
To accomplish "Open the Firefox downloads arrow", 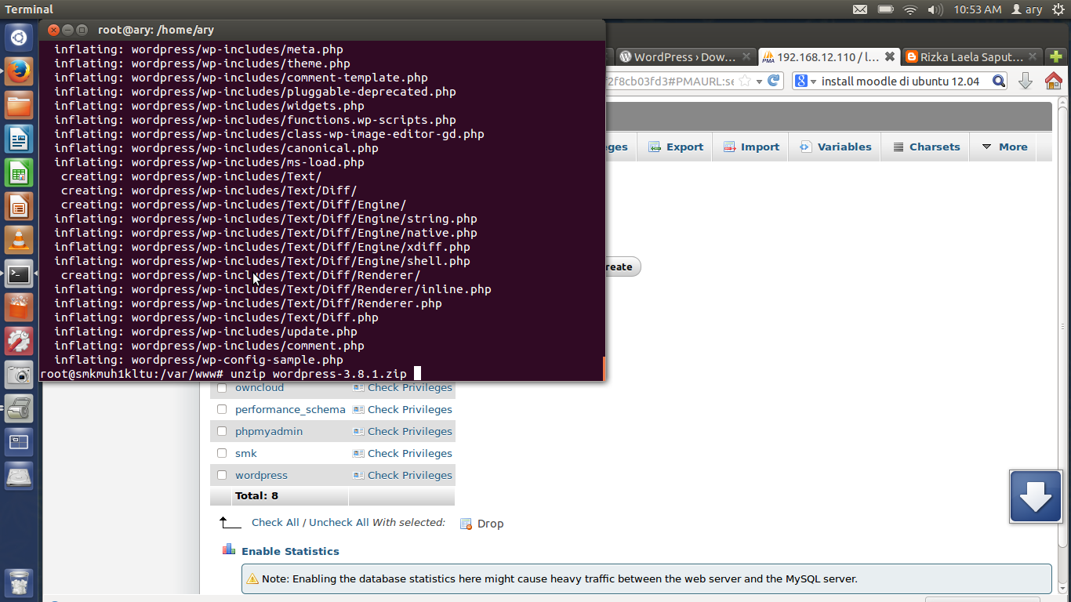I will 1026,81.
